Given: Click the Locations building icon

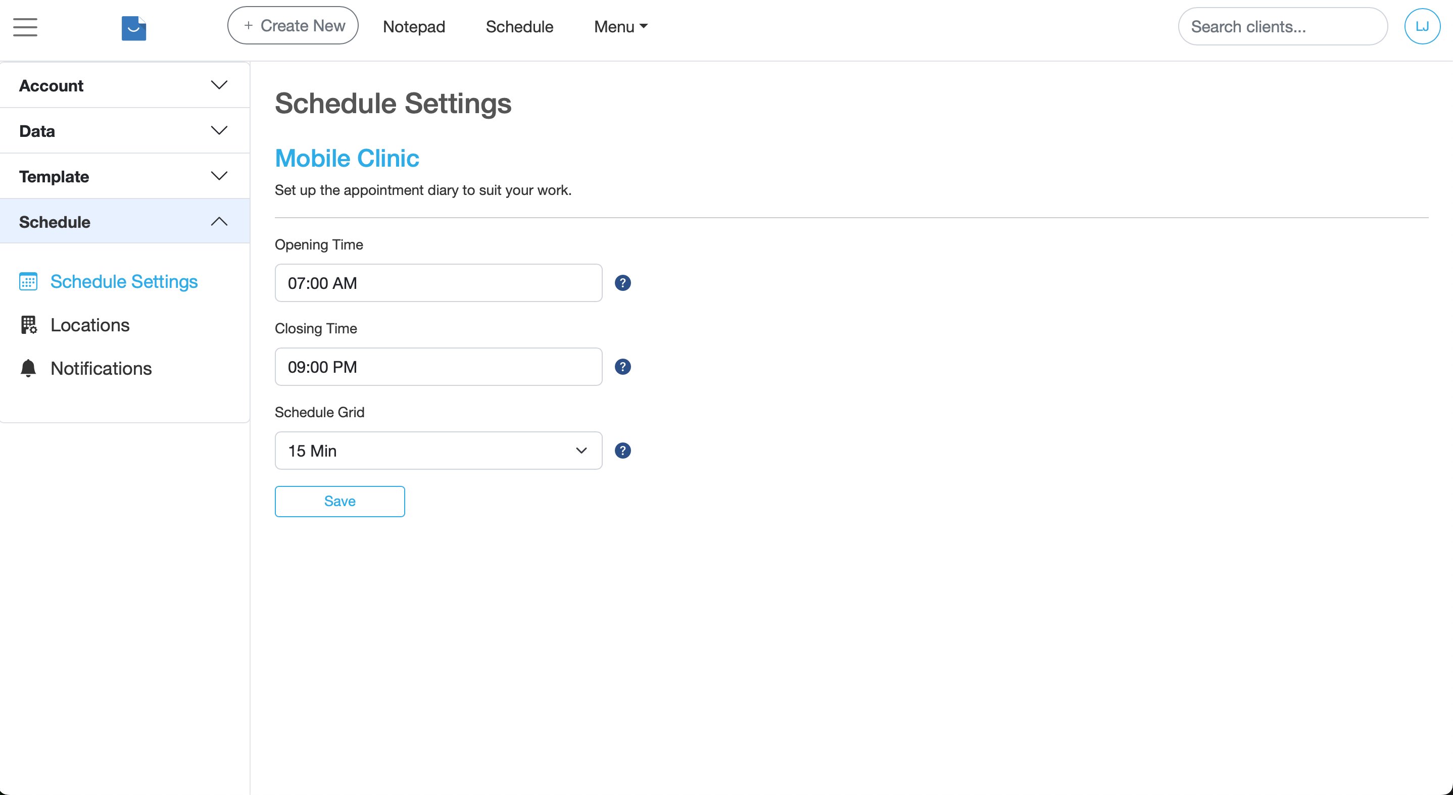Looking at the screenshot, I should 28,325.
